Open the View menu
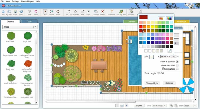 point(8,1)
